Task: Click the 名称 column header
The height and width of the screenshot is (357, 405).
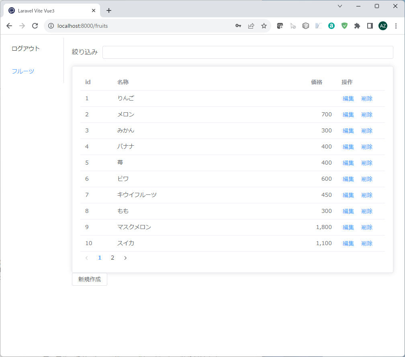Action: 123,82
